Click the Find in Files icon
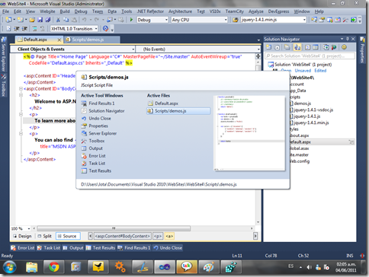The image size is (369, 277). point(236,20)
